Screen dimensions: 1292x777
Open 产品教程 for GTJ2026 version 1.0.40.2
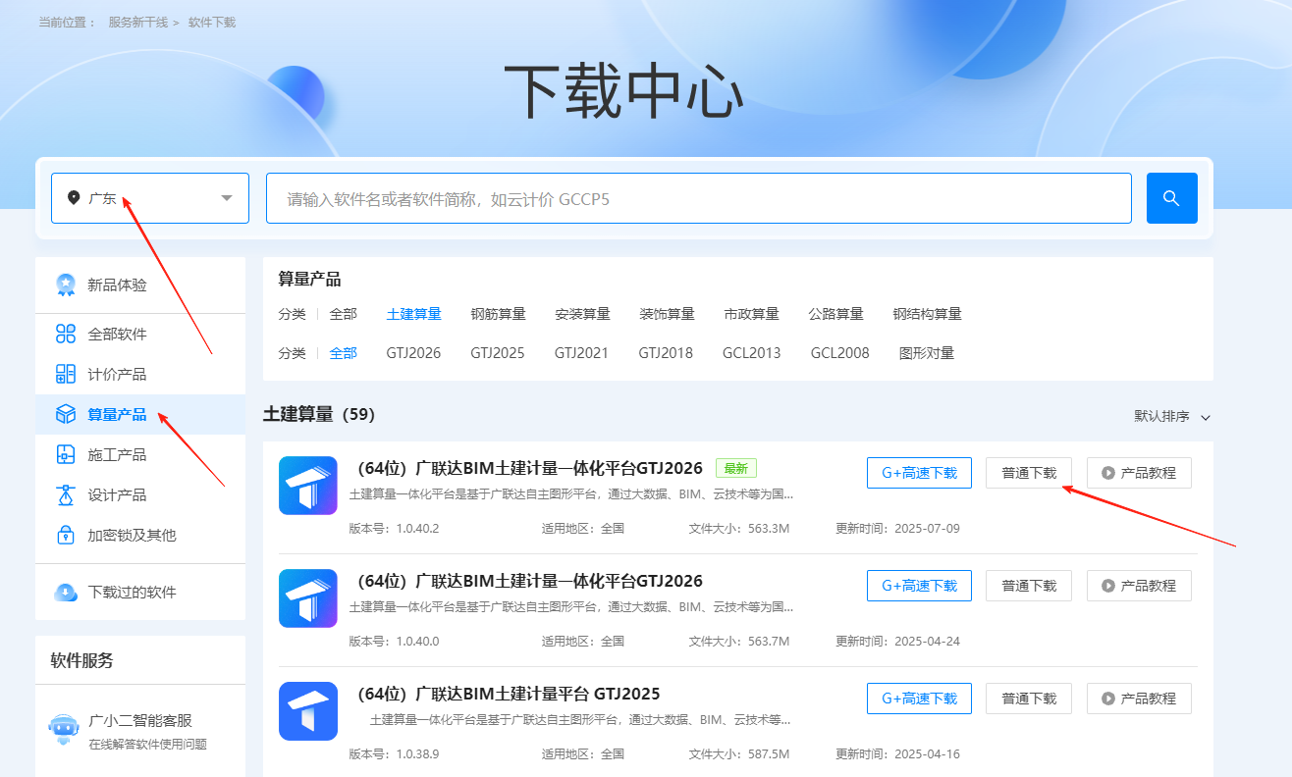tap(1139, 473)
